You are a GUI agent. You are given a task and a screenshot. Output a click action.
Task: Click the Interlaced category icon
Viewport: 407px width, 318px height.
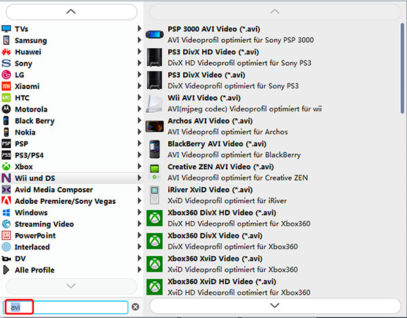click(6, 247)
